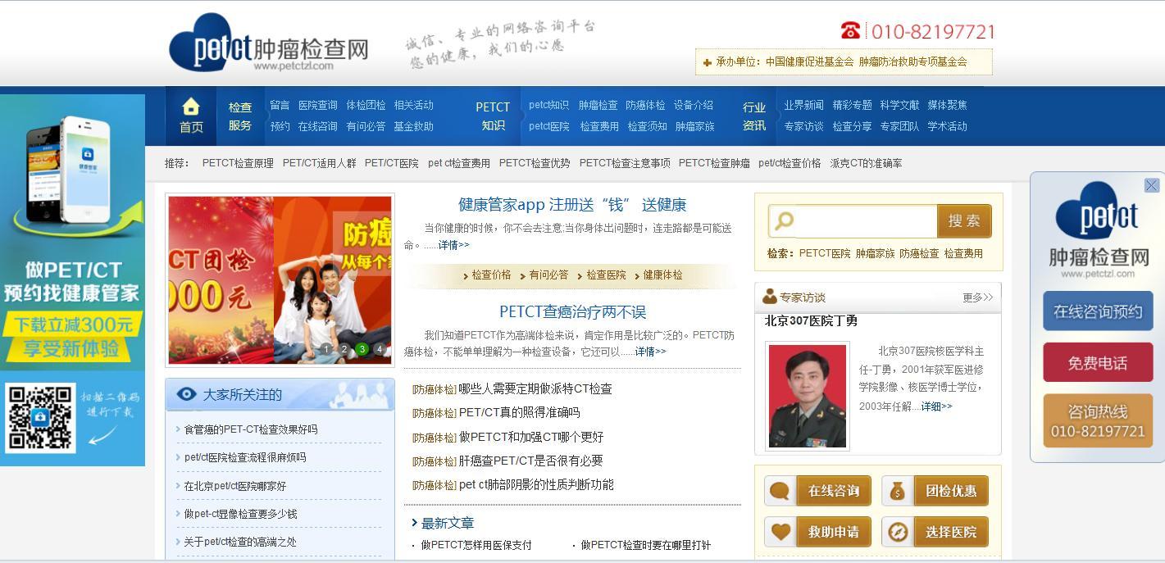This screenshot has height=563, width=1165.
Task: Select carousel slide indicator 1
Action: 326,349
